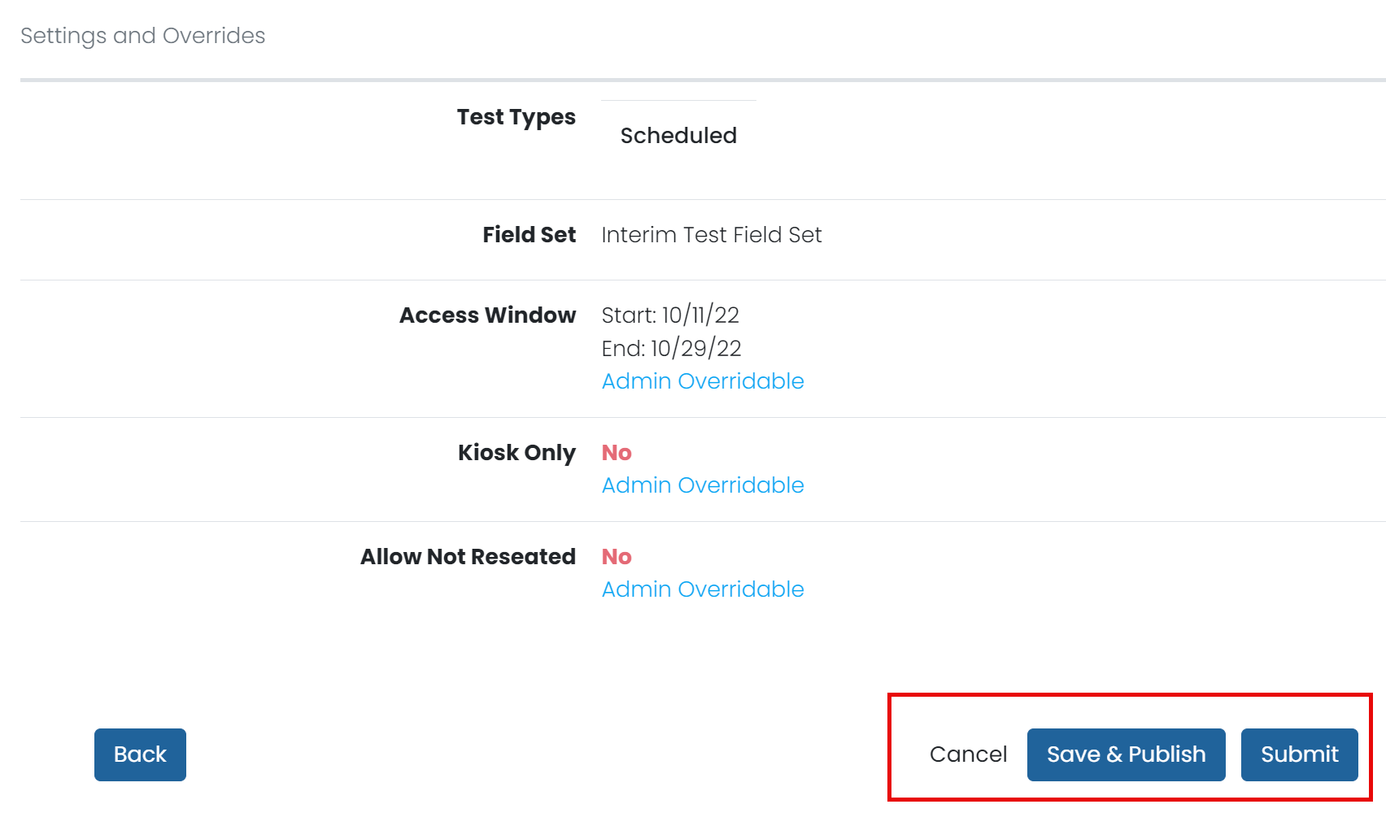This screenshot has width=1386, height=813.
Task: Click the Settings and Overrides heading
Action: pyautogui.click(x=143, y=36)
